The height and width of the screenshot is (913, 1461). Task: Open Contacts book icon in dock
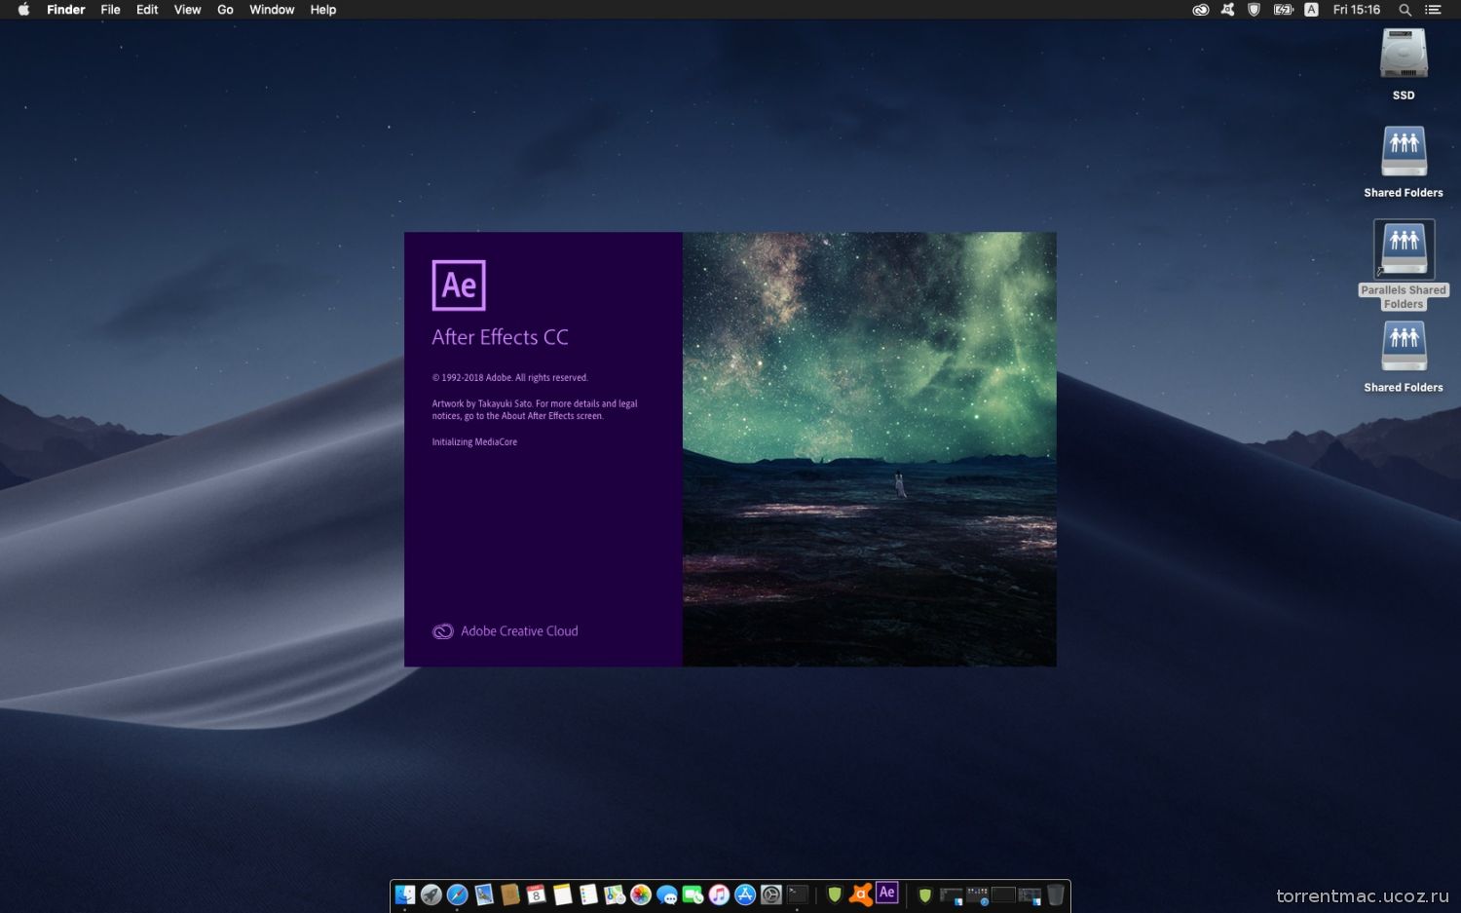coord(510,894)
